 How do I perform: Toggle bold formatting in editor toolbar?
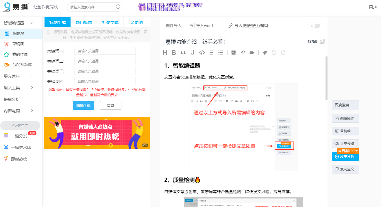[x=174, y=53]
